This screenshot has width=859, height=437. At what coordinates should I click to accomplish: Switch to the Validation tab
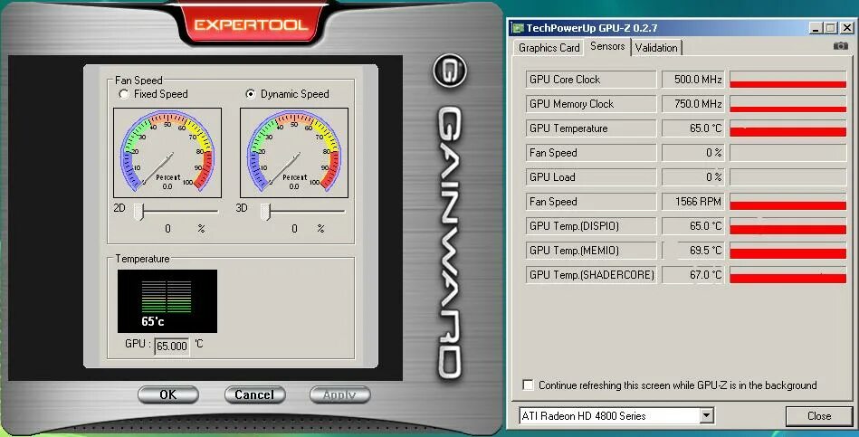pos(656,48)
